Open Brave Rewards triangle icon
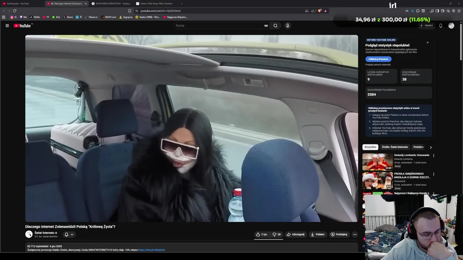 click(325, 11)
